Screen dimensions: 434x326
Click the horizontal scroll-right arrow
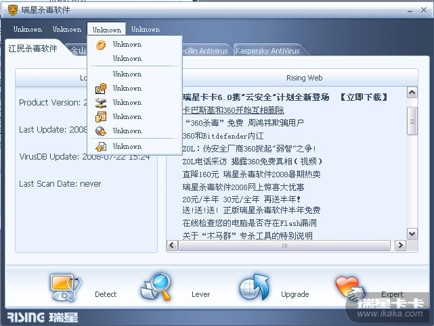point(400,246)
